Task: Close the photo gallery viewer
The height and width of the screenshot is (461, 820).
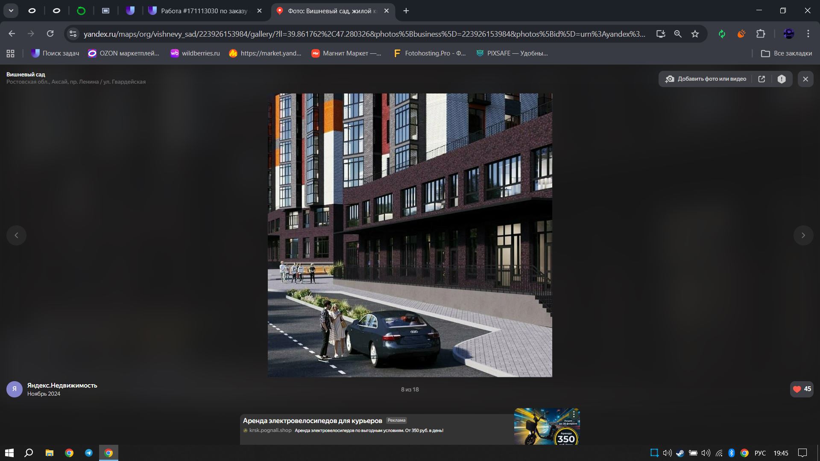Action: pyautogui.click(x=805, y=79)
